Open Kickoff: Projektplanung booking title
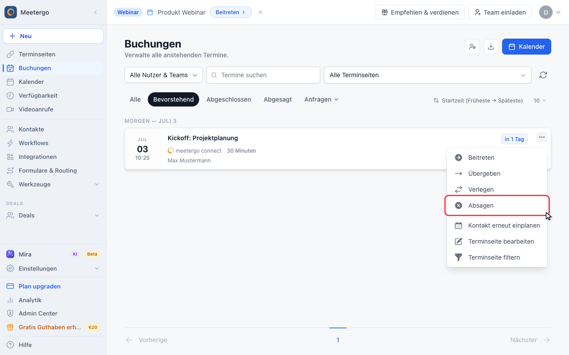569x355 pixels. tap(203, 138)
